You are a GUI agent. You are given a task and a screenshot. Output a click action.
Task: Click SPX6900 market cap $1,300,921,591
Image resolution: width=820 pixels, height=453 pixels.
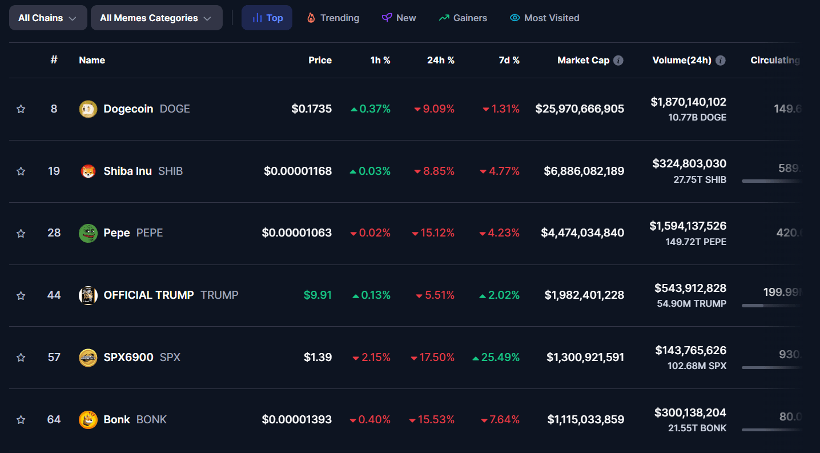pos(585,358)
